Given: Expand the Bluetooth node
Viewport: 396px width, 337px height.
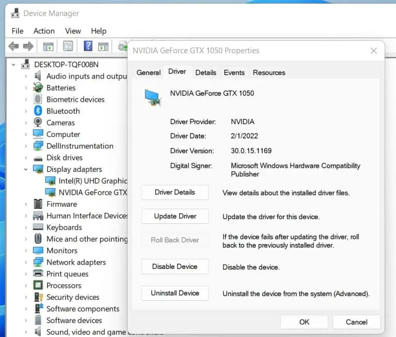Looking at the screenshot, I should click(x=26, y=111).
